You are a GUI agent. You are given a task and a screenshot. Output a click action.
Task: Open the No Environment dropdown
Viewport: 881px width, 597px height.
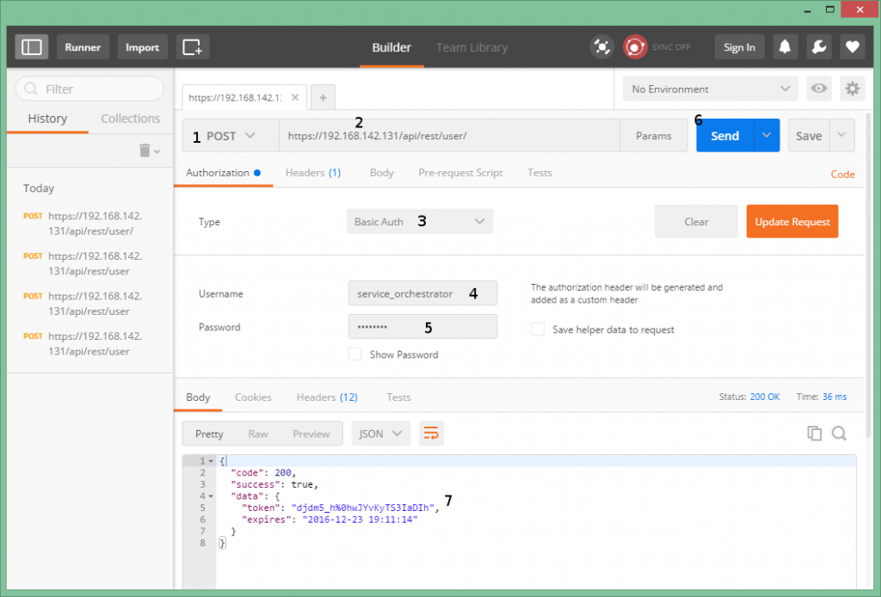coord(709,88)
